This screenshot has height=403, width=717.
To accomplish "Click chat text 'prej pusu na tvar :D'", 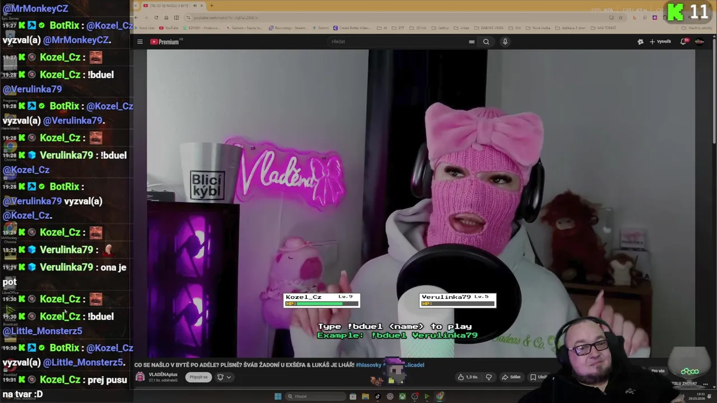I will point(64,387).
